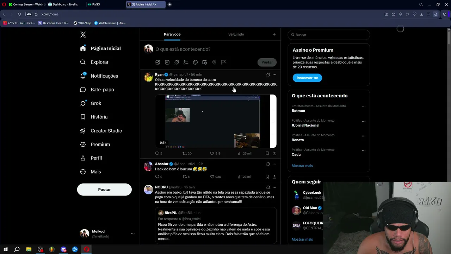Viewport: 451px width, 254px height.
Task: Switch to the Dashboard - LivePix browser tab
Action: click(x=65, y=5)
